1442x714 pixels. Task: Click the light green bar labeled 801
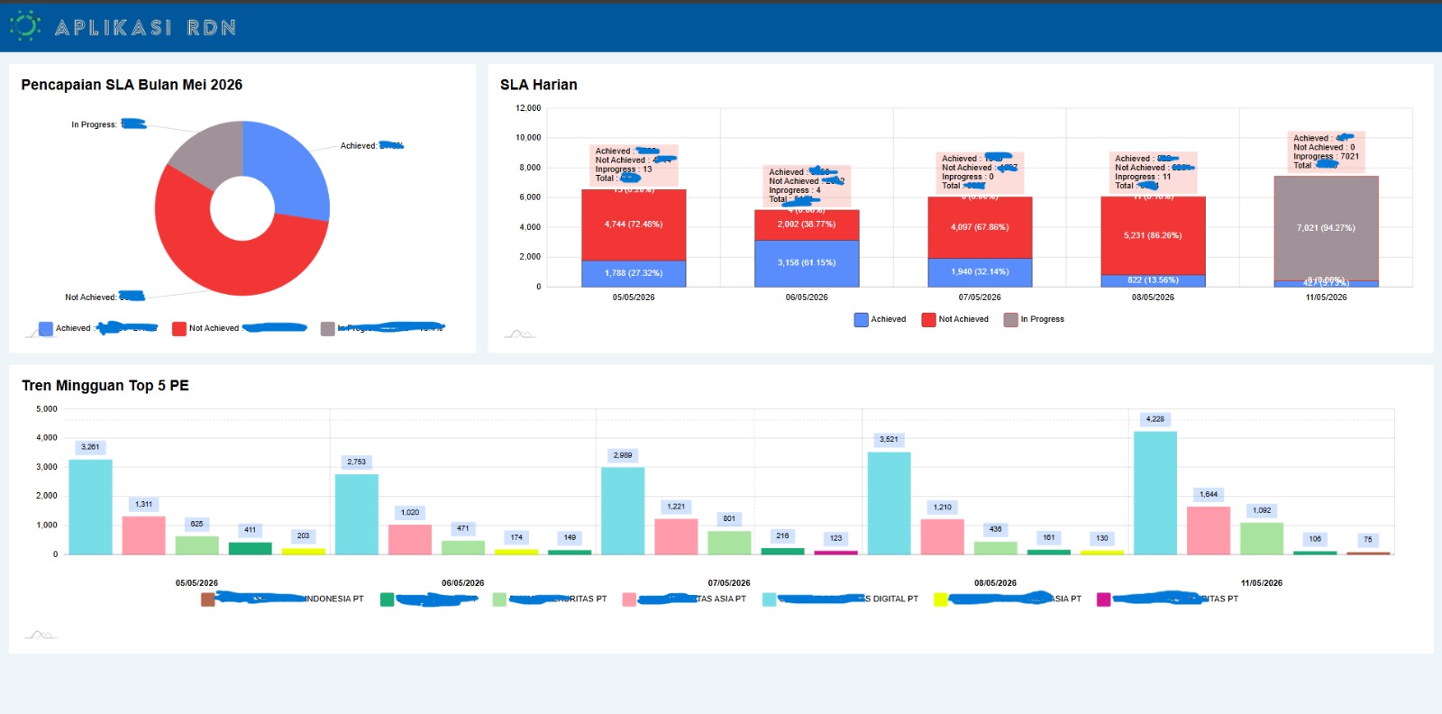click(x=729, y=543)
